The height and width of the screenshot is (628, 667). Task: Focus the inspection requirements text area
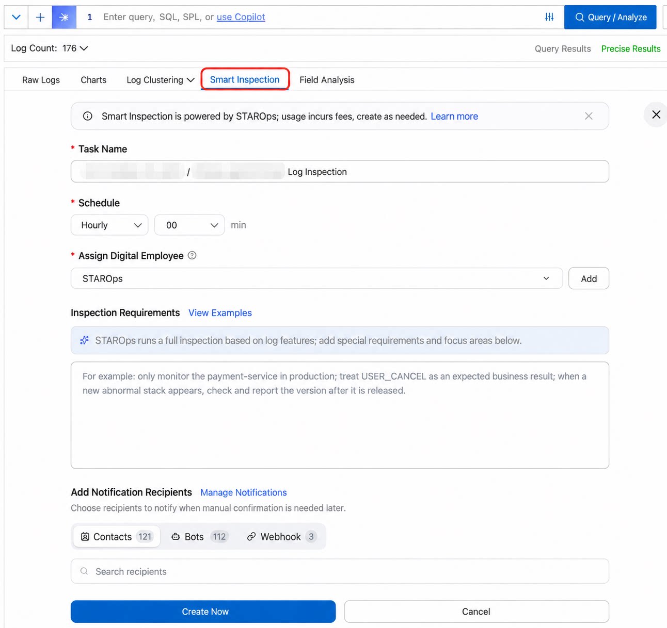click(x=340, y=415)
